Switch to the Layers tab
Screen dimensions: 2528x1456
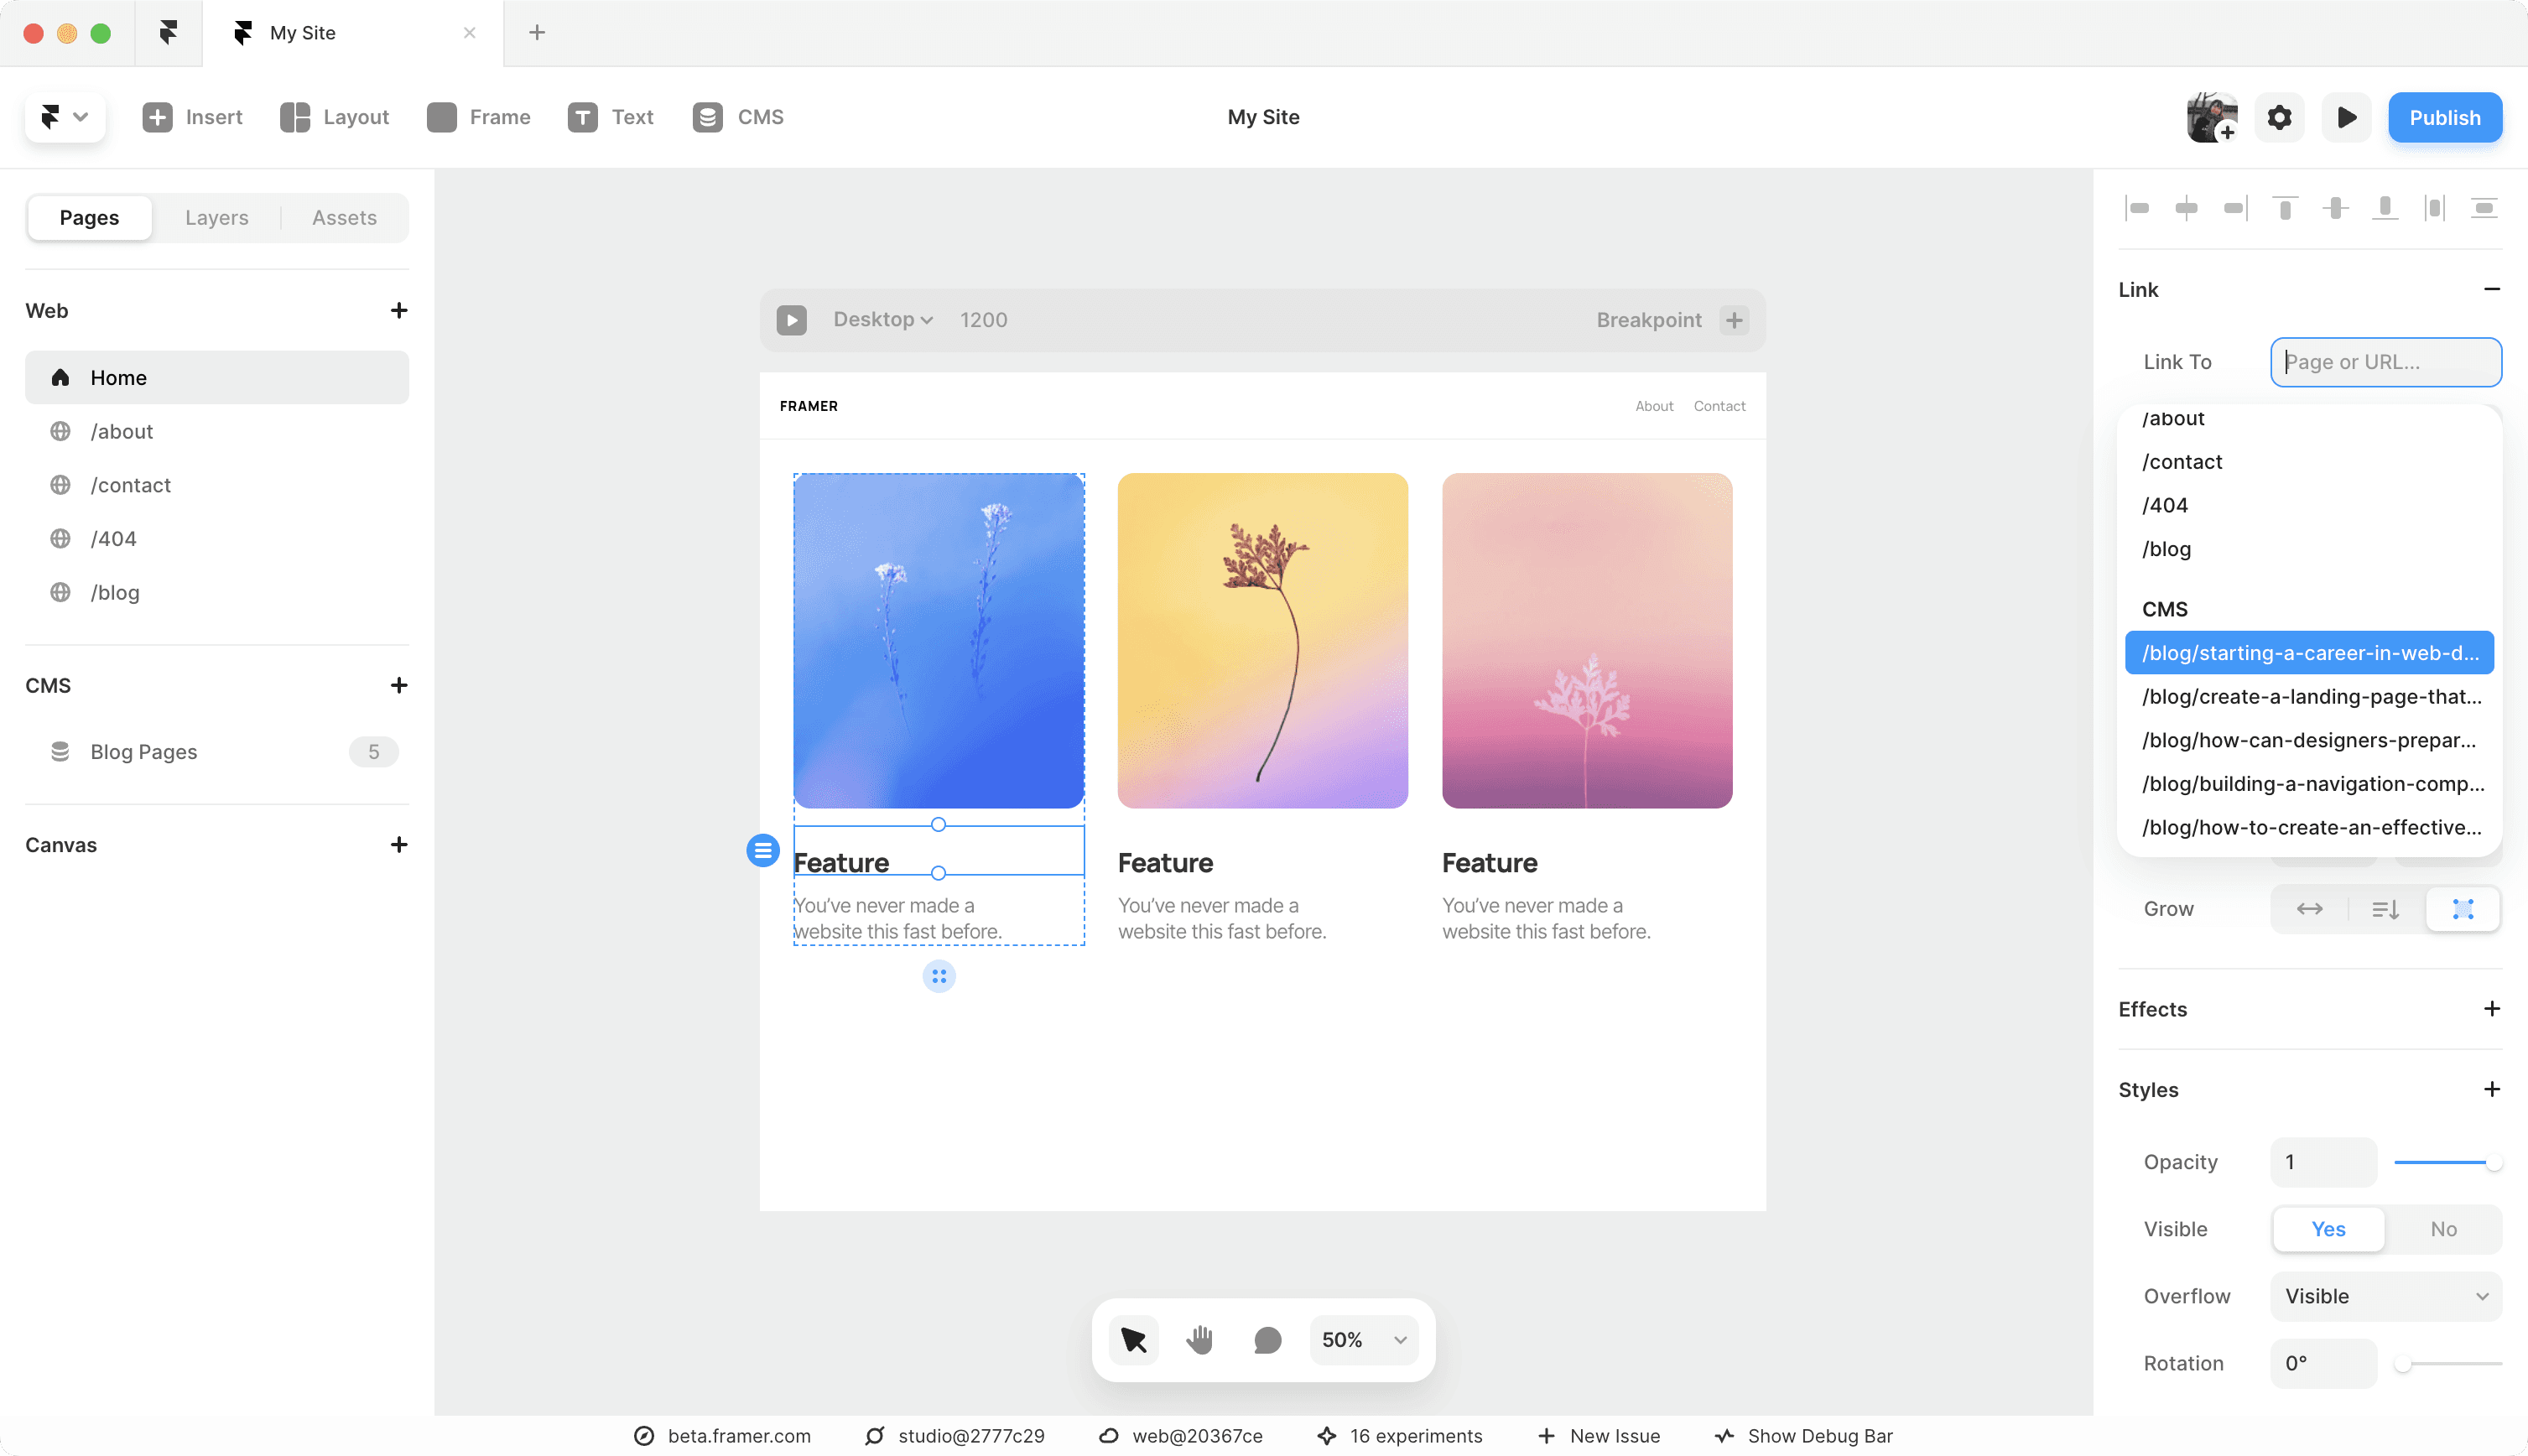click(x=216, y=217)
